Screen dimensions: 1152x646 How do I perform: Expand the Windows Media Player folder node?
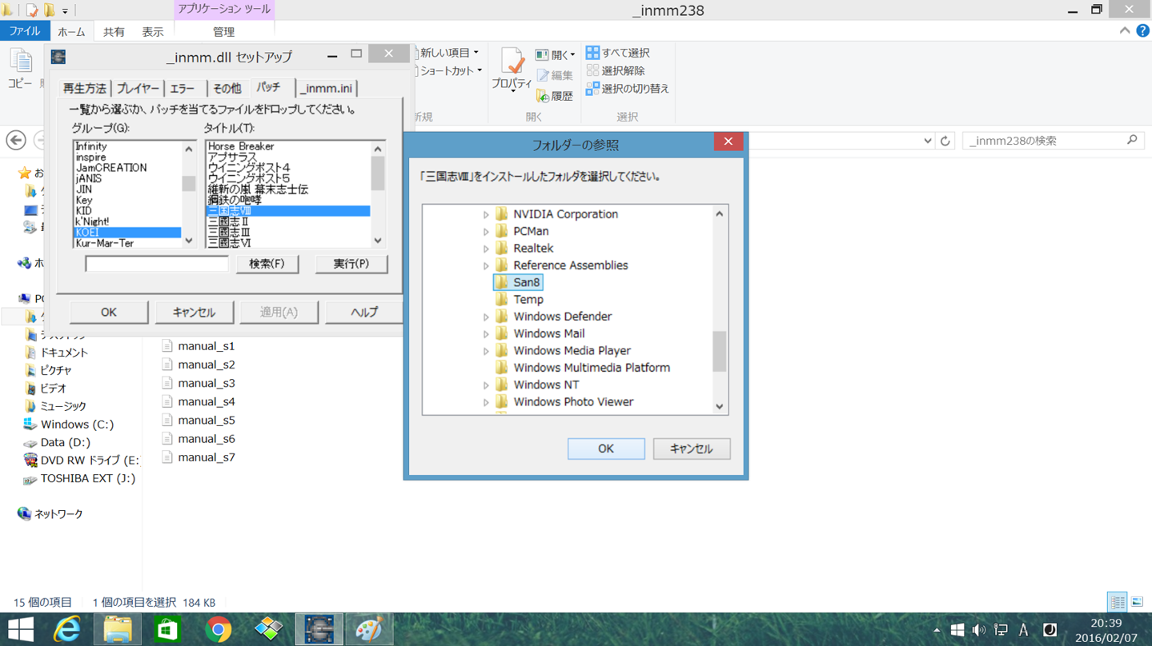point(486,351)
